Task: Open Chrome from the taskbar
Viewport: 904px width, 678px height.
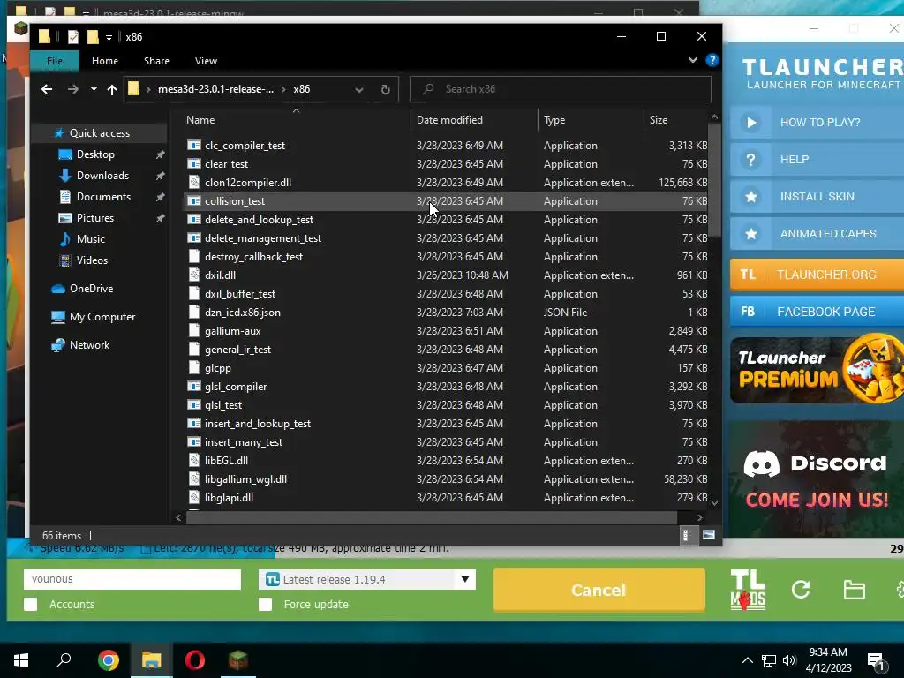Action: pos(109,660)
